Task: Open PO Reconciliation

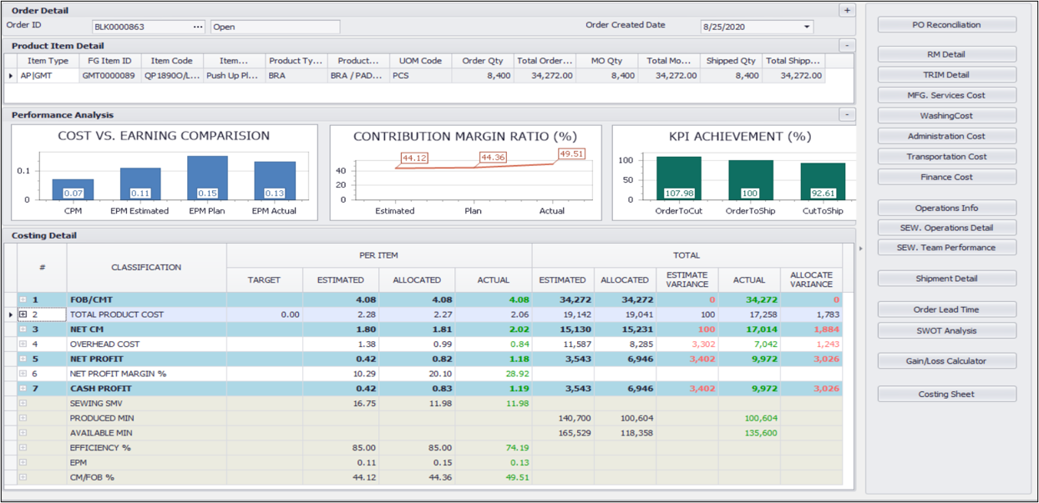Action: tap(946, 25)
